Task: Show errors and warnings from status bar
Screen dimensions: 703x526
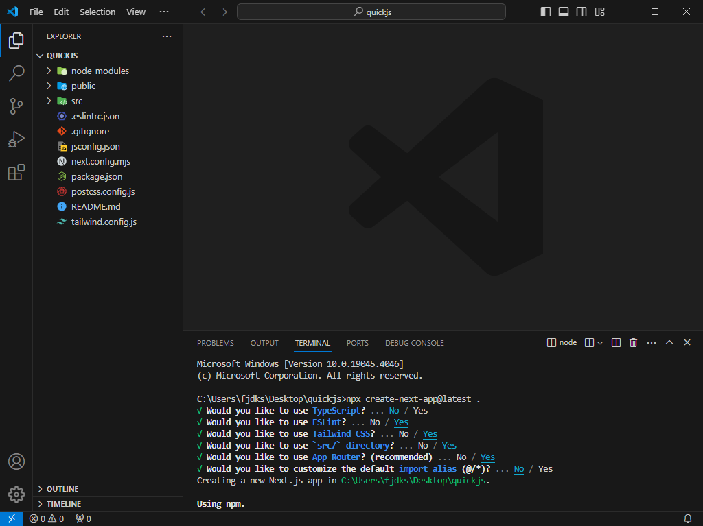Action: pos(47,518)
